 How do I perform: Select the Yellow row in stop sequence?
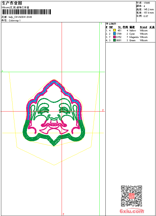point(132,30)
